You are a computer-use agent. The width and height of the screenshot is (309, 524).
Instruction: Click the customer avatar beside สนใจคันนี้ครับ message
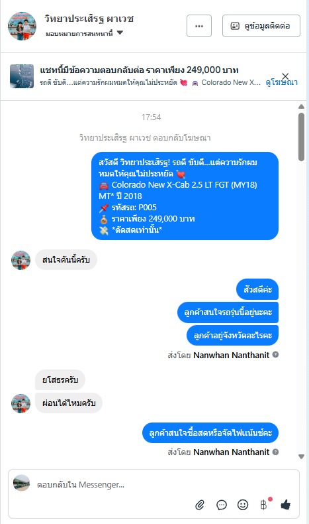pos(21,260)
